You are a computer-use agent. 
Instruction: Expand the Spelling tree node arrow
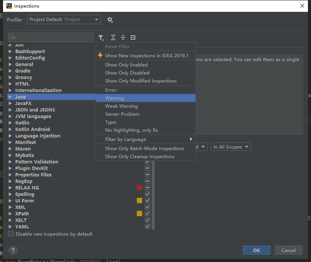point(10,194)
